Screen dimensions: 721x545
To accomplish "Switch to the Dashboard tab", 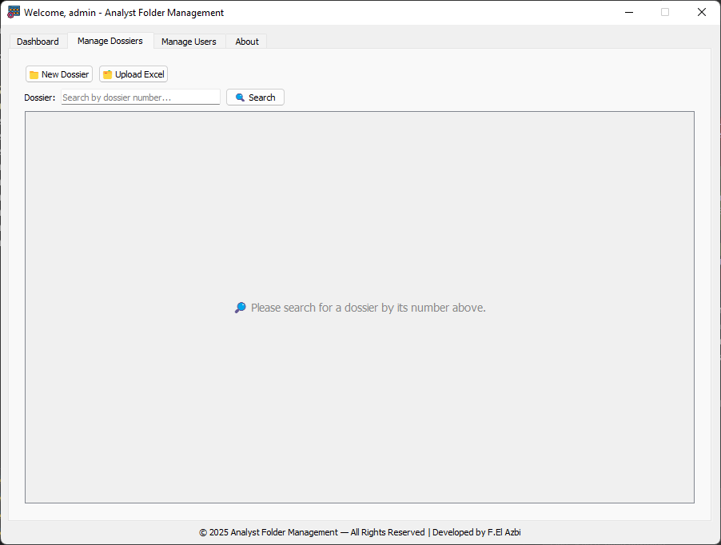I will [38, 42].
